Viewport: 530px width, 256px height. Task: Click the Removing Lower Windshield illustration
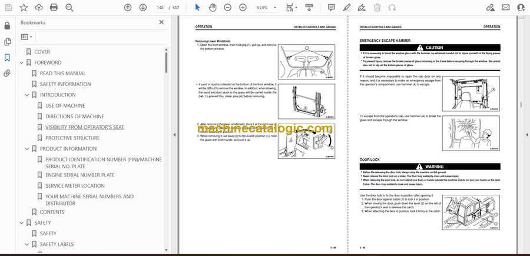306,62
